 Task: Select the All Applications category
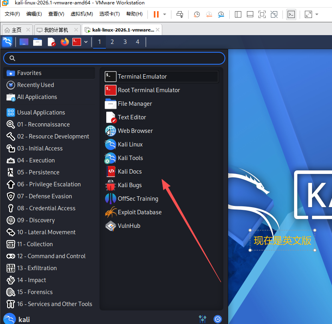[x=37, y=97]
